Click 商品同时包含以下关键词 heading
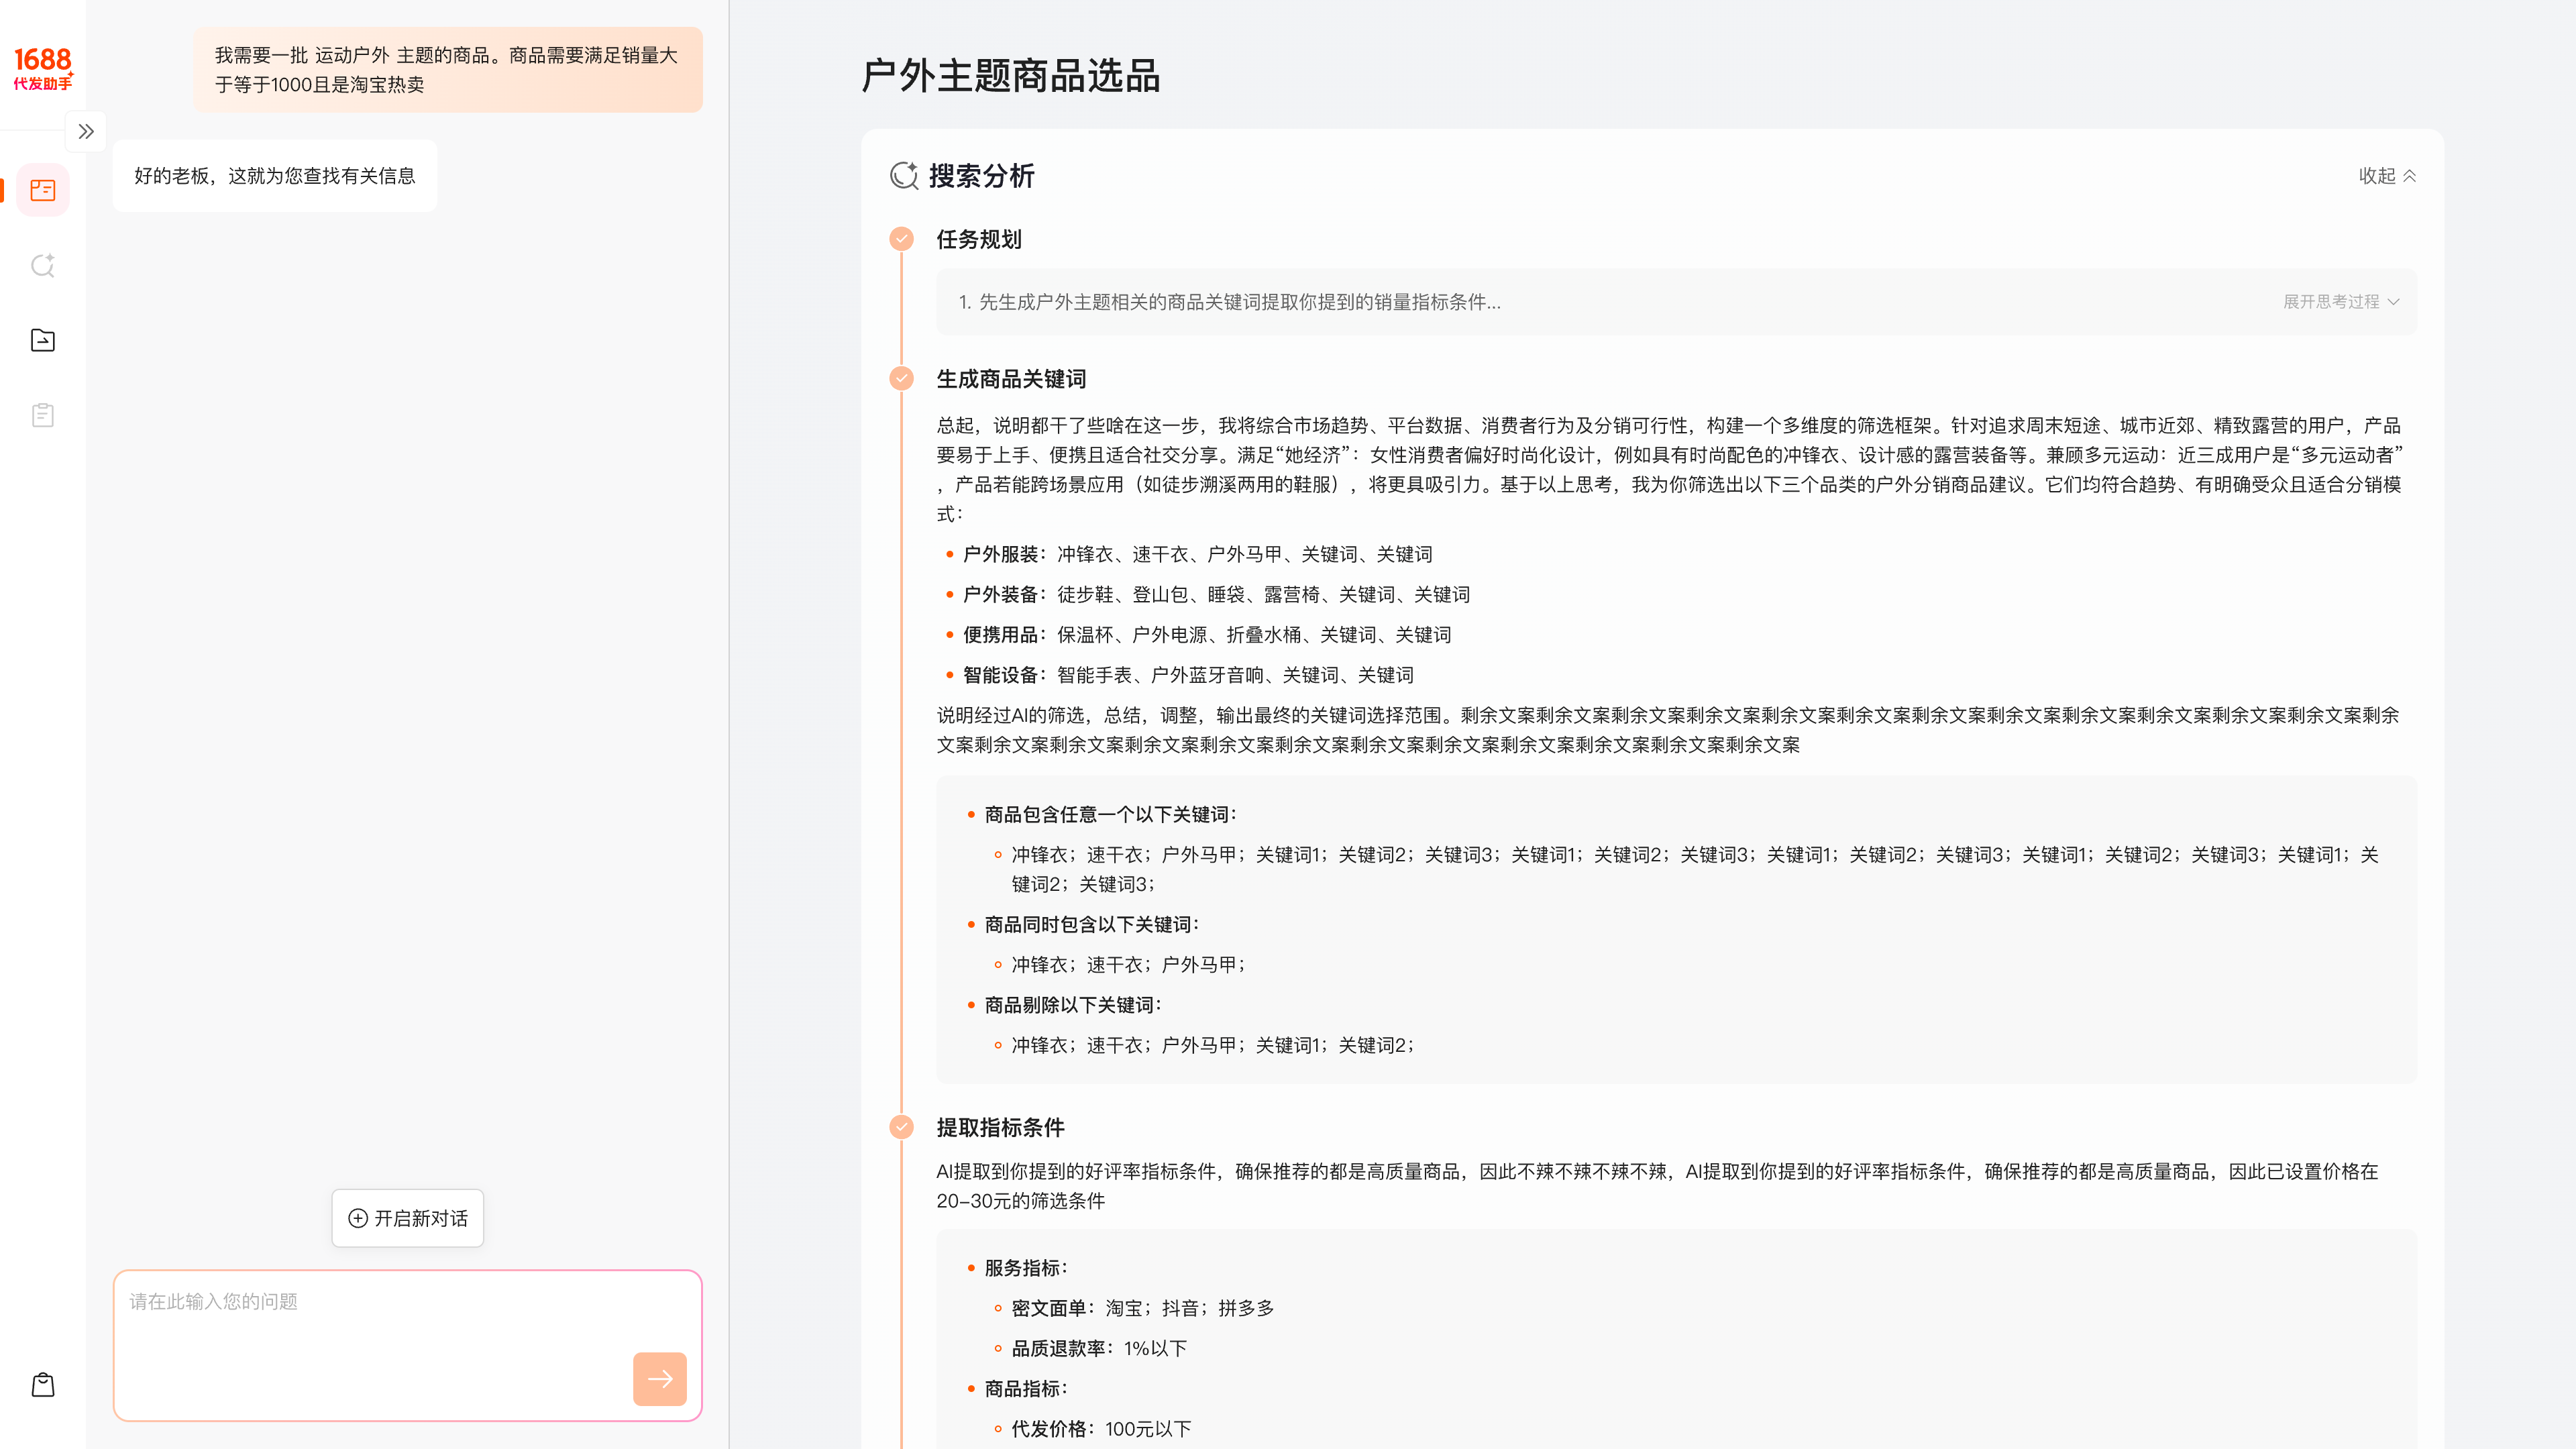The image size is (2576, 1449). (1092, 924)
